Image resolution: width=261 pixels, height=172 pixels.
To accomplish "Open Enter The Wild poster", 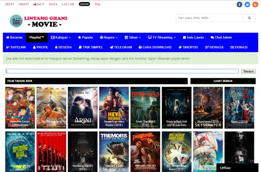I will pos(145,108).
